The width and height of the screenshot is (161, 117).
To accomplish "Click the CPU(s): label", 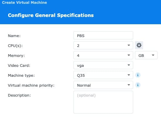I will pyautogui.click(x=15, y=46).
